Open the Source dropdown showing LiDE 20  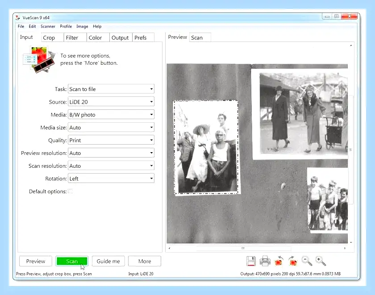click(111, 102)
